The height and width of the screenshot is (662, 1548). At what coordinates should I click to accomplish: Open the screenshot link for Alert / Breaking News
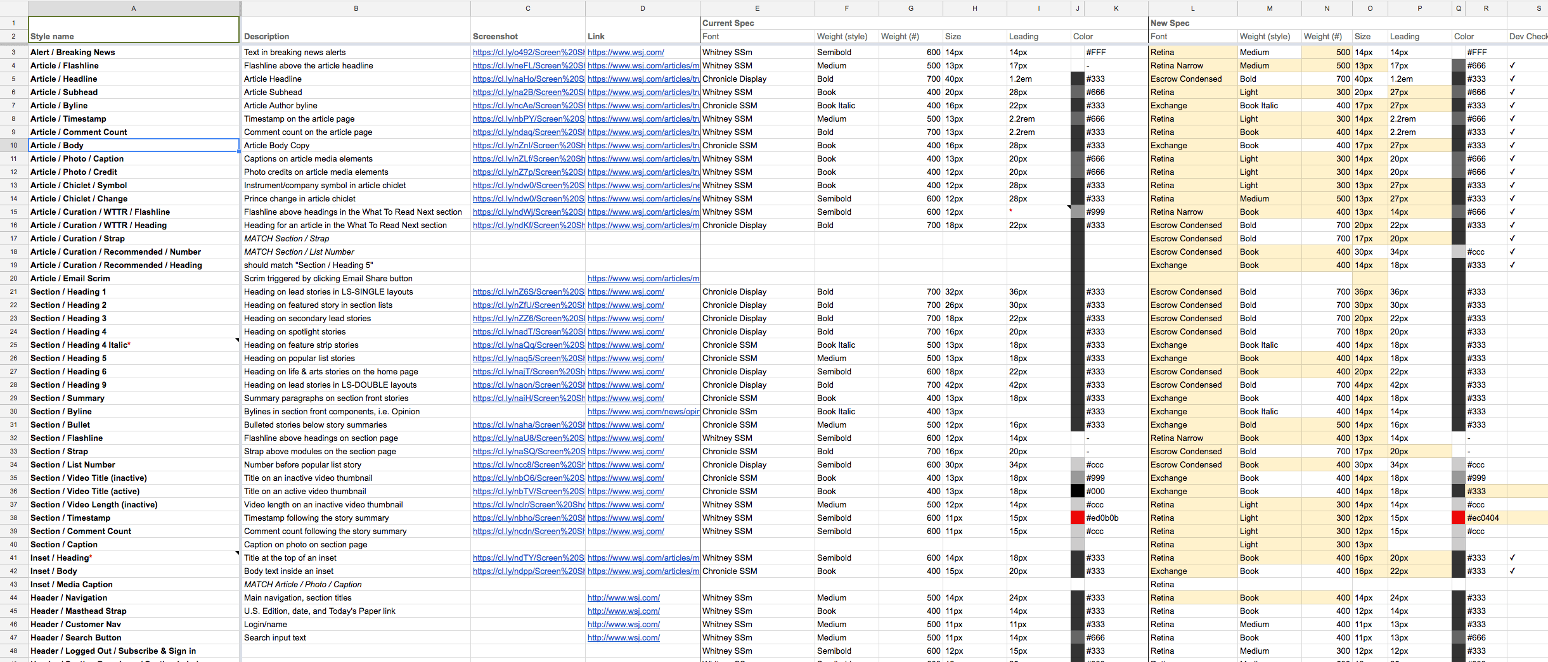tap(528, 52)
